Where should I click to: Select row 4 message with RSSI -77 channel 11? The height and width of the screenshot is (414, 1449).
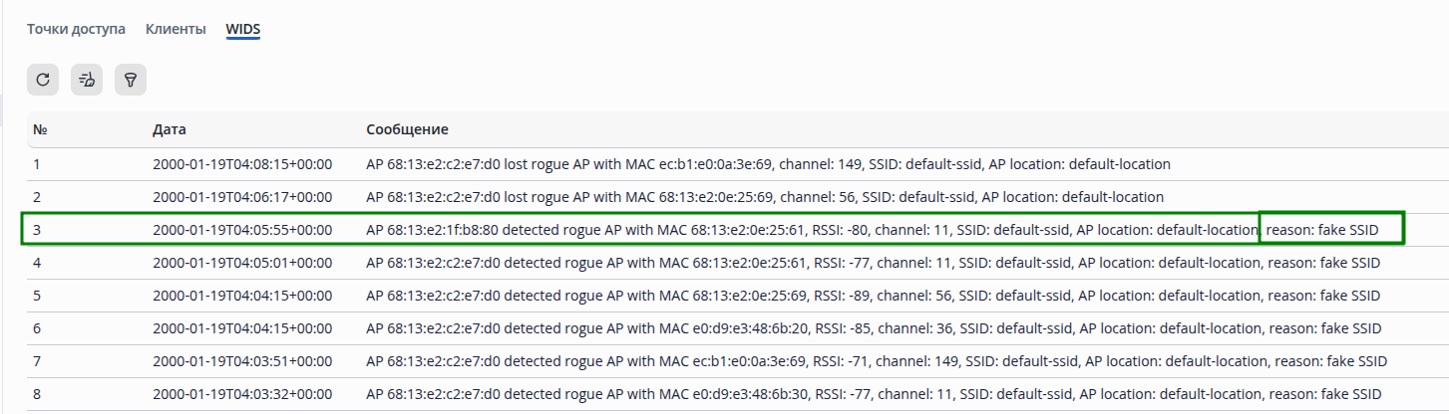tap(873, 263)
